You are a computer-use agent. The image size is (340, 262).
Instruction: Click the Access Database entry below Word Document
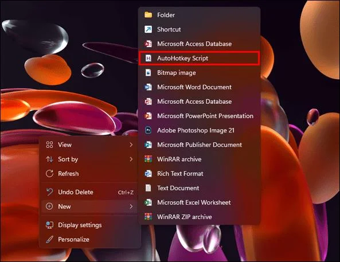click(199, 101)
